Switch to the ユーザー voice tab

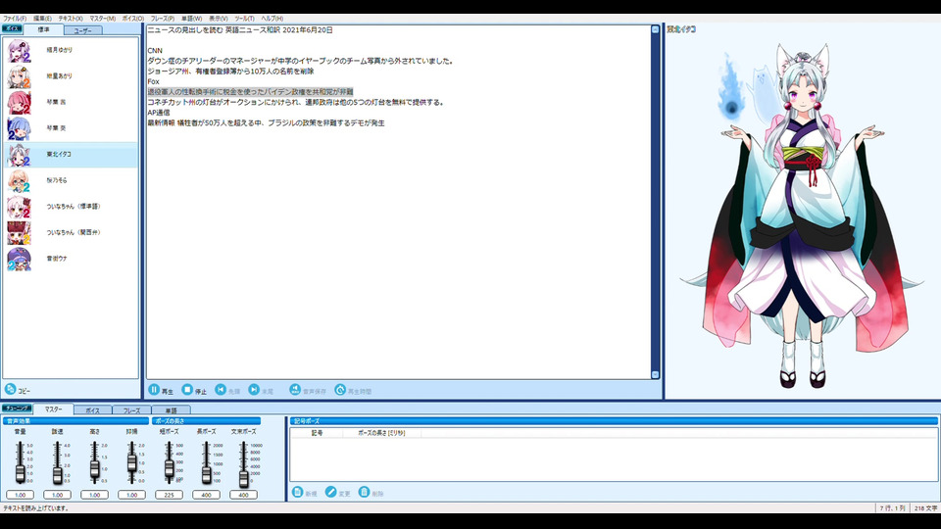click(x=82, y=30)
